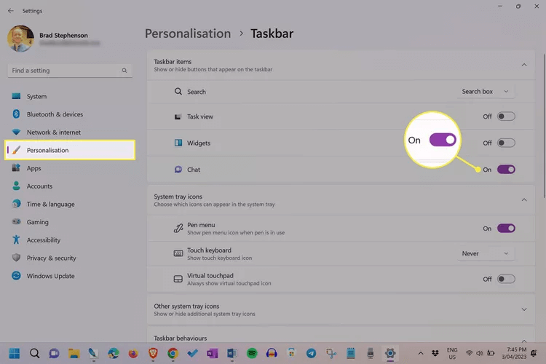Image resolution: width=546 pixels, height=364 pixels.
Task: Click the magnifier icon in Find a setting
Action: pos(124,71)
